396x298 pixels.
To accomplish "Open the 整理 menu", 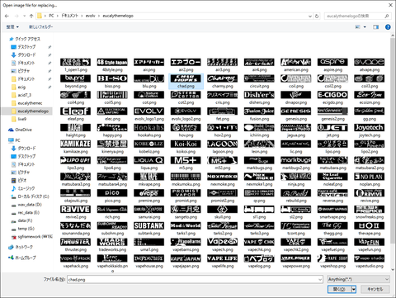I will point(12,27).
